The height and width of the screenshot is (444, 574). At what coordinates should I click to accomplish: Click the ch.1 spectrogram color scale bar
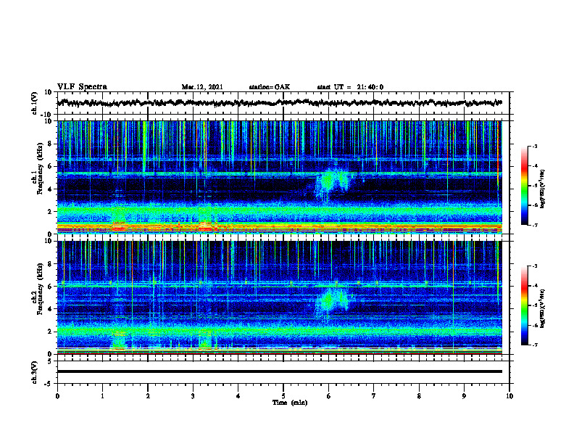point(524,186)
